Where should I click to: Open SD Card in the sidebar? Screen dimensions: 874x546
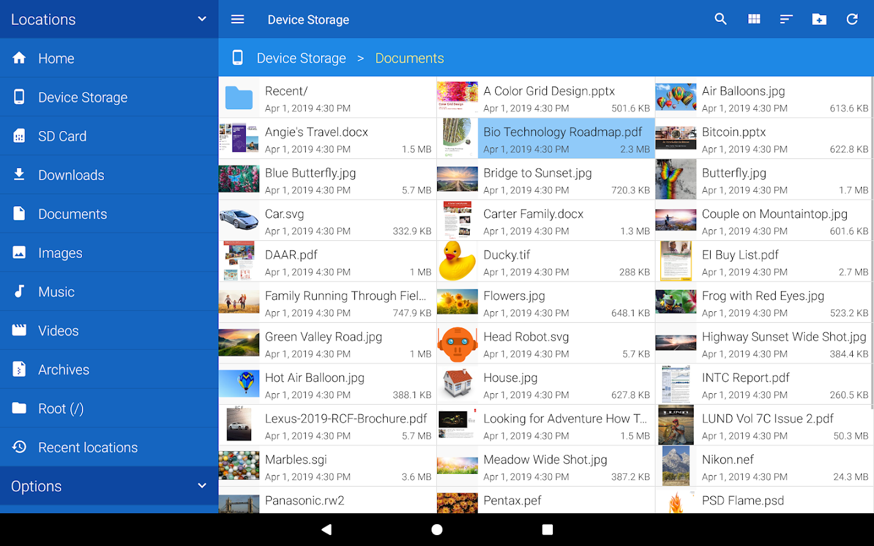pyautogui.click(x=109, y=136)
